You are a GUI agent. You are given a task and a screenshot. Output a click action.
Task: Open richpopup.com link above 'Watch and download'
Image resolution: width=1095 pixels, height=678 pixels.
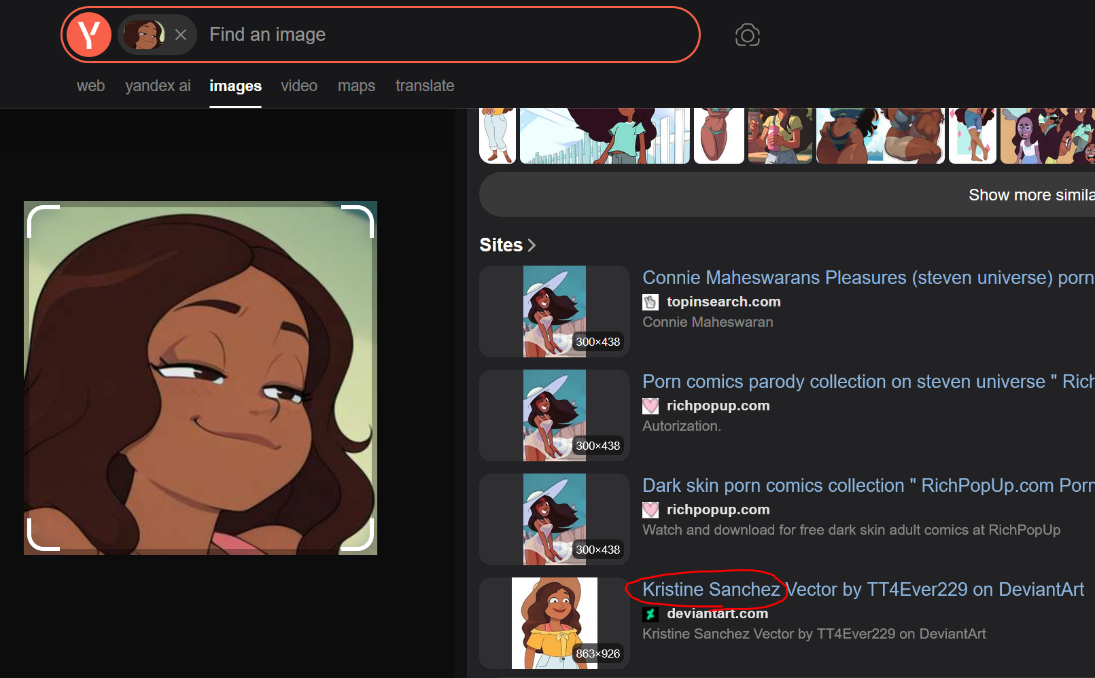pyautogui.click(x=718, y=510)
